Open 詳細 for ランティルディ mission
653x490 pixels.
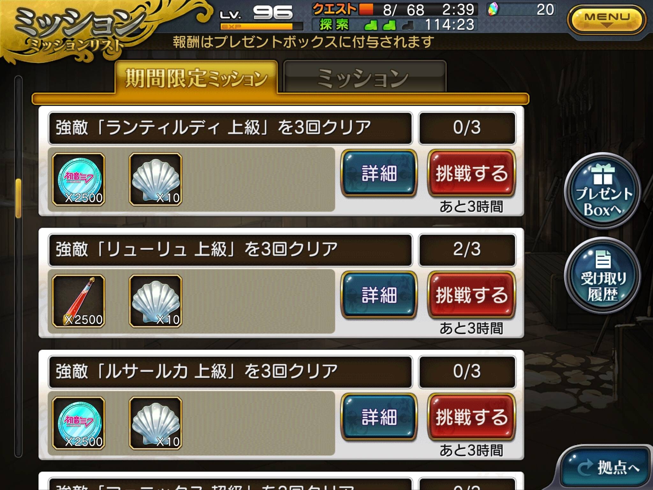click(x=379, y=173)
